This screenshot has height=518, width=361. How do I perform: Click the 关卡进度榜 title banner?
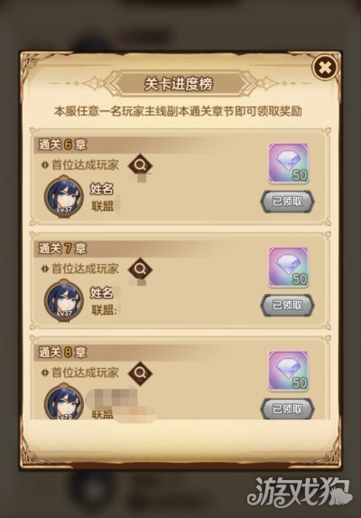[179, 84]
